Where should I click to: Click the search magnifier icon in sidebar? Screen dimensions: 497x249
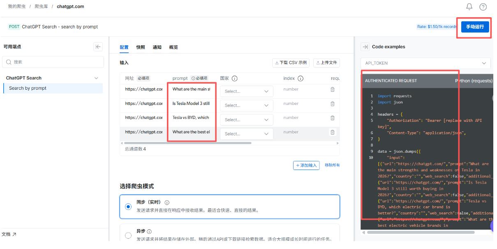9,62
